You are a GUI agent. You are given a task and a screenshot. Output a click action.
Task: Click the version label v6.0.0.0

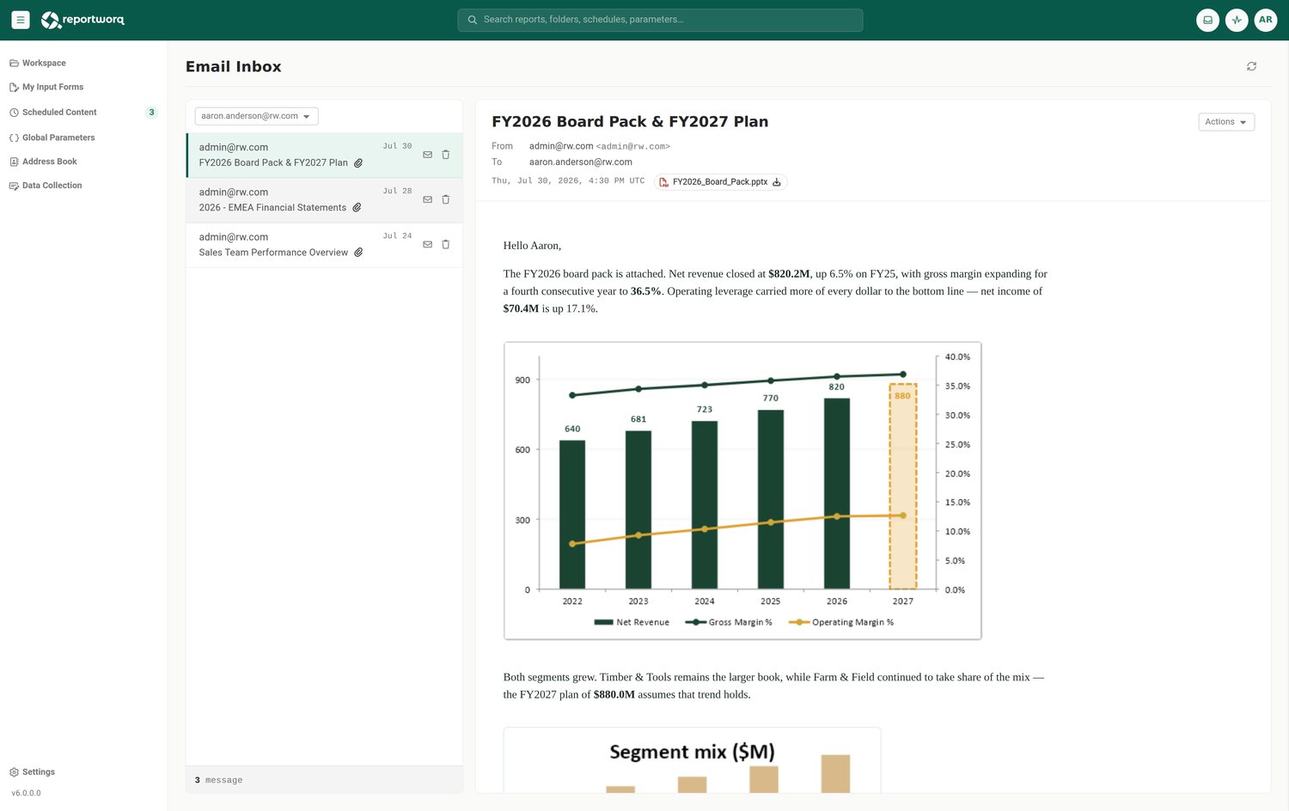coord(26,793)
